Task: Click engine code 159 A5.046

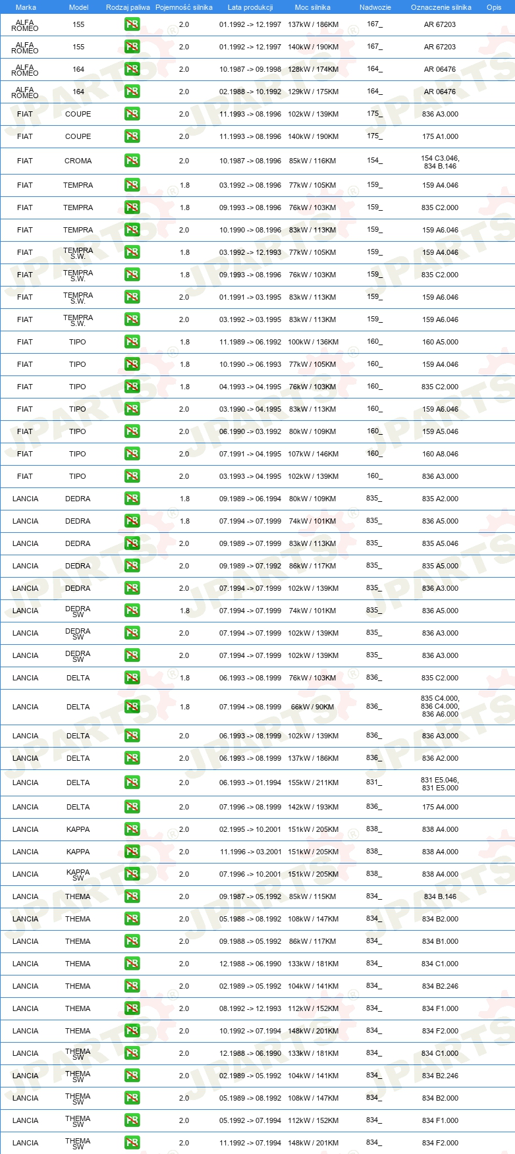Action: click(x=440, y=431)
